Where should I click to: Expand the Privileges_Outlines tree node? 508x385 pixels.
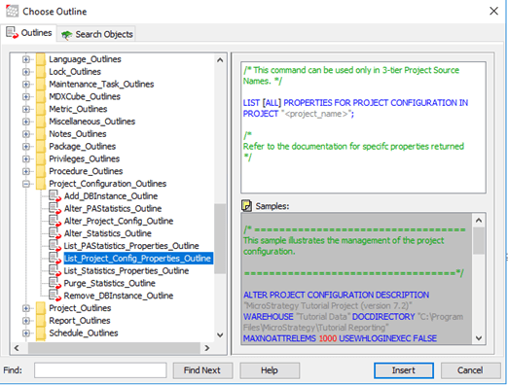26,158
